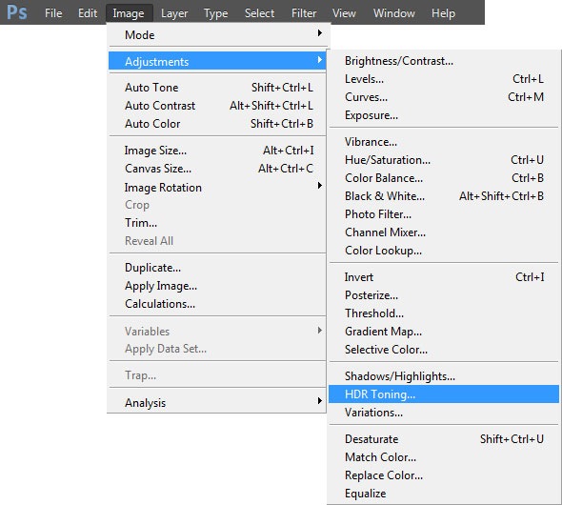Open Shadows/Highlights adjustment
This screenshot has width=562, height=505.
coord(444,376)
